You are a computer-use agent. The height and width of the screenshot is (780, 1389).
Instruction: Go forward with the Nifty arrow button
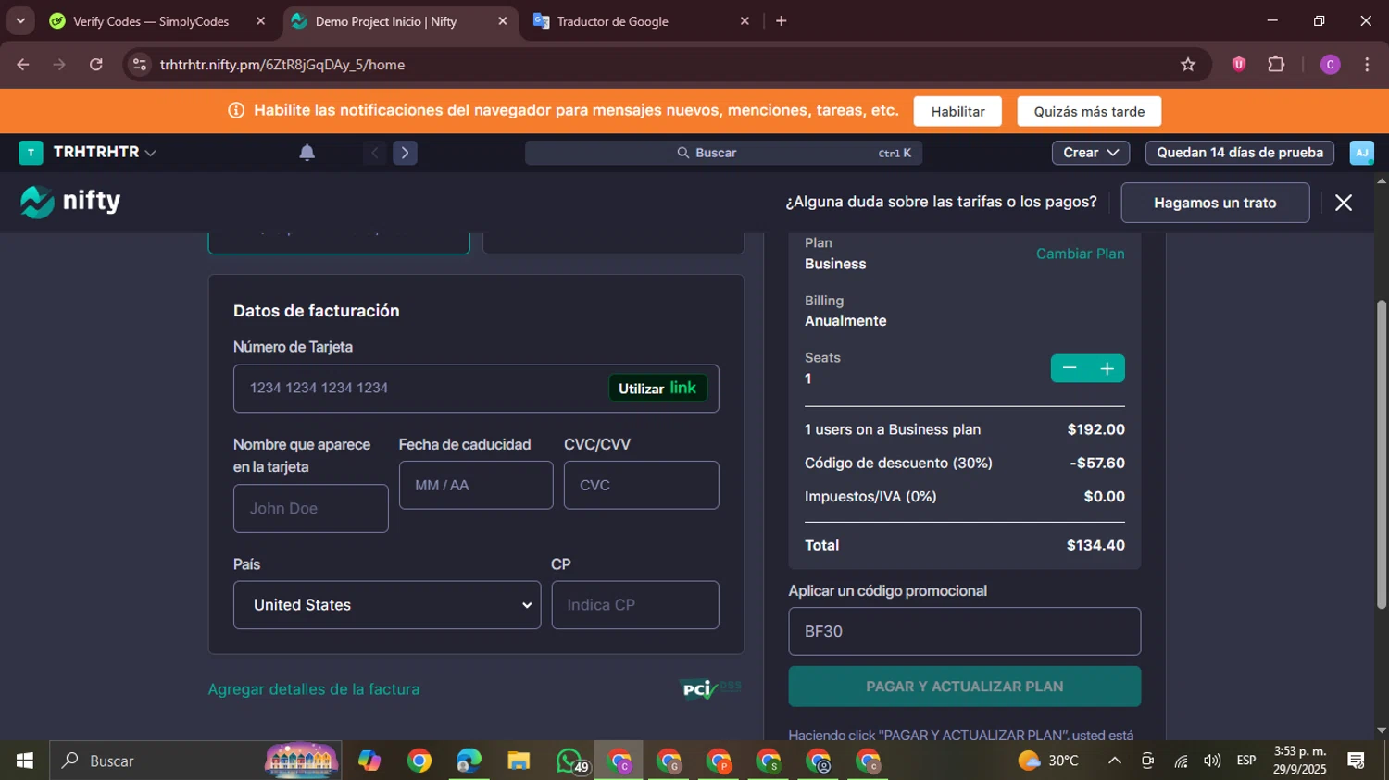pyautogui.click(x=405, y=153)
